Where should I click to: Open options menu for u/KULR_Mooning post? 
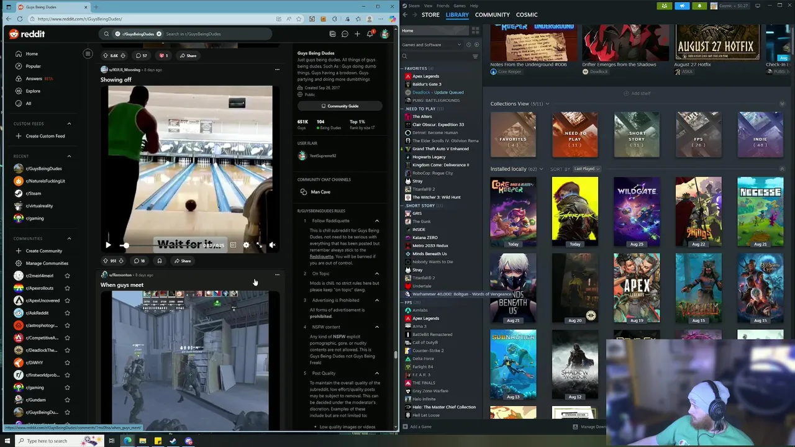pyautogui.click(x=277, y=70)
